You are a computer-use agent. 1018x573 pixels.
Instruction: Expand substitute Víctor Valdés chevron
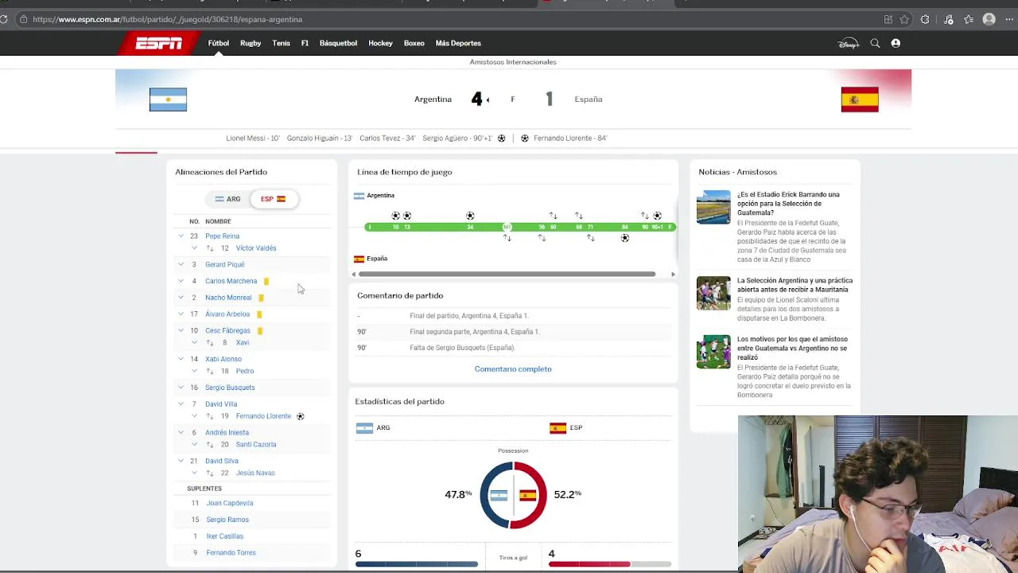click(194, 248)
